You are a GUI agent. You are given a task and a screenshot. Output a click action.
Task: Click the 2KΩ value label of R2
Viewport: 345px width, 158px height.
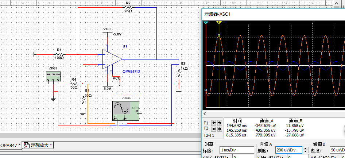coord(128,11)
